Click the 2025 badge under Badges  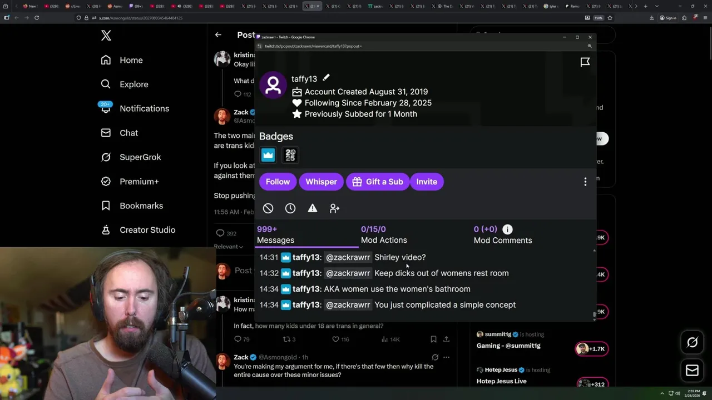[290, 155]
